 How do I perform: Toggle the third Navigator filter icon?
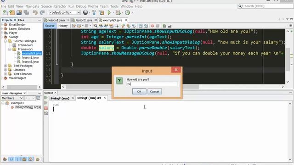tap(17, 159)
